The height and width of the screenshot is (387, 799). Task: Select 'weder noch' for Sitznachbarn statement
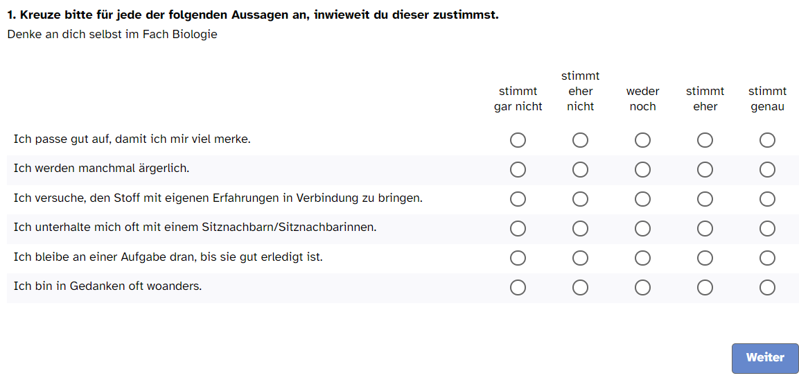click(x=642, y=228)
